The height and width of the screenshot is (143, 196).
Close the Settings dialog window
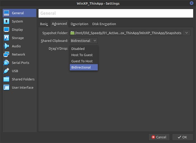pyautogui.click(x=191, y=3)
